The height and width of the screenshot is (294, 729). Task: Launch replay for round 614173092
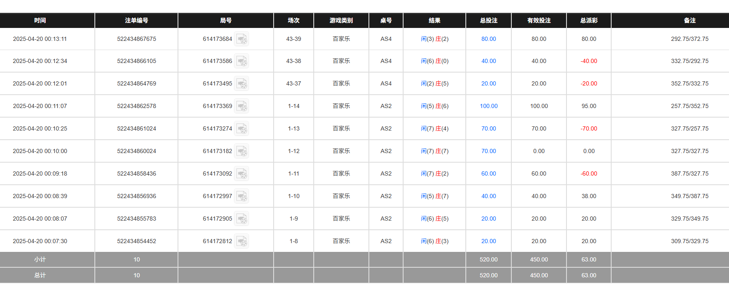point(242,173)
